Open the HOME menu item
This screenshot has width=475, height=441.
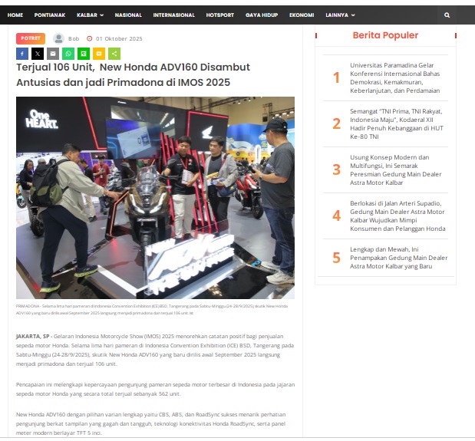[15, 15]
